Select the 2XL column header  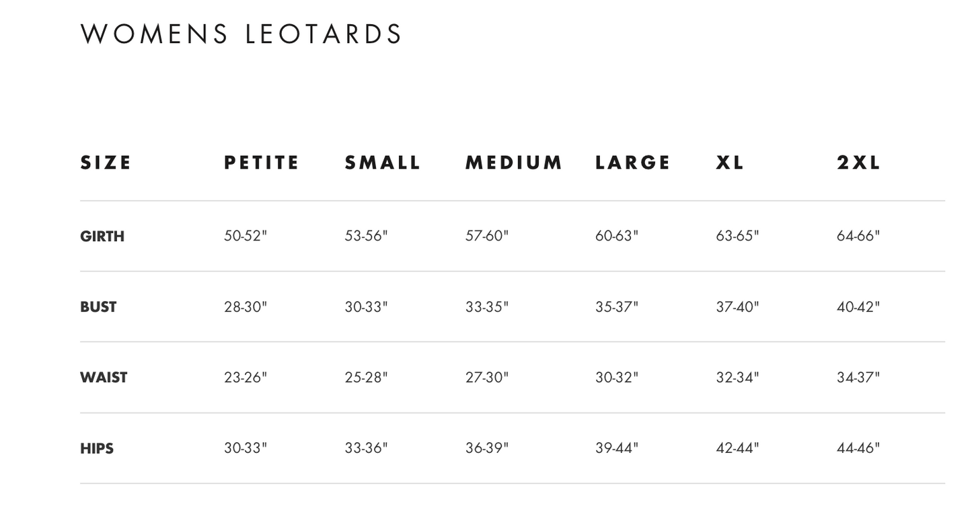coord(858,163)
